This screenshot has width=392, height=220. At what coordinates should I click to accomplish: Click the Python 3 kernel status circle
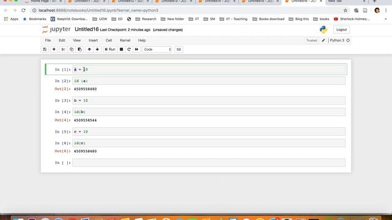point(348,40)
